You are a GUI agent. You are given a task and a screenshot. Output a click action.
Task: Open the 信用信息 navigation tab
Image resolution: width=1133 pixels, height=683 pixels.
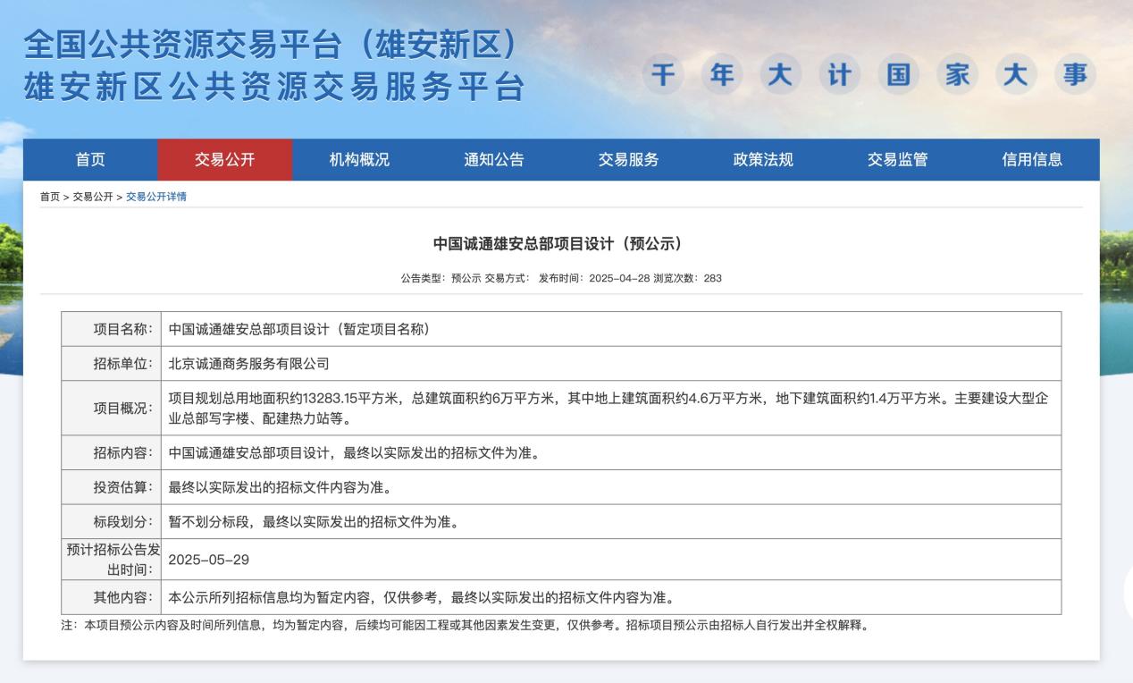(x=1032, y=160)
